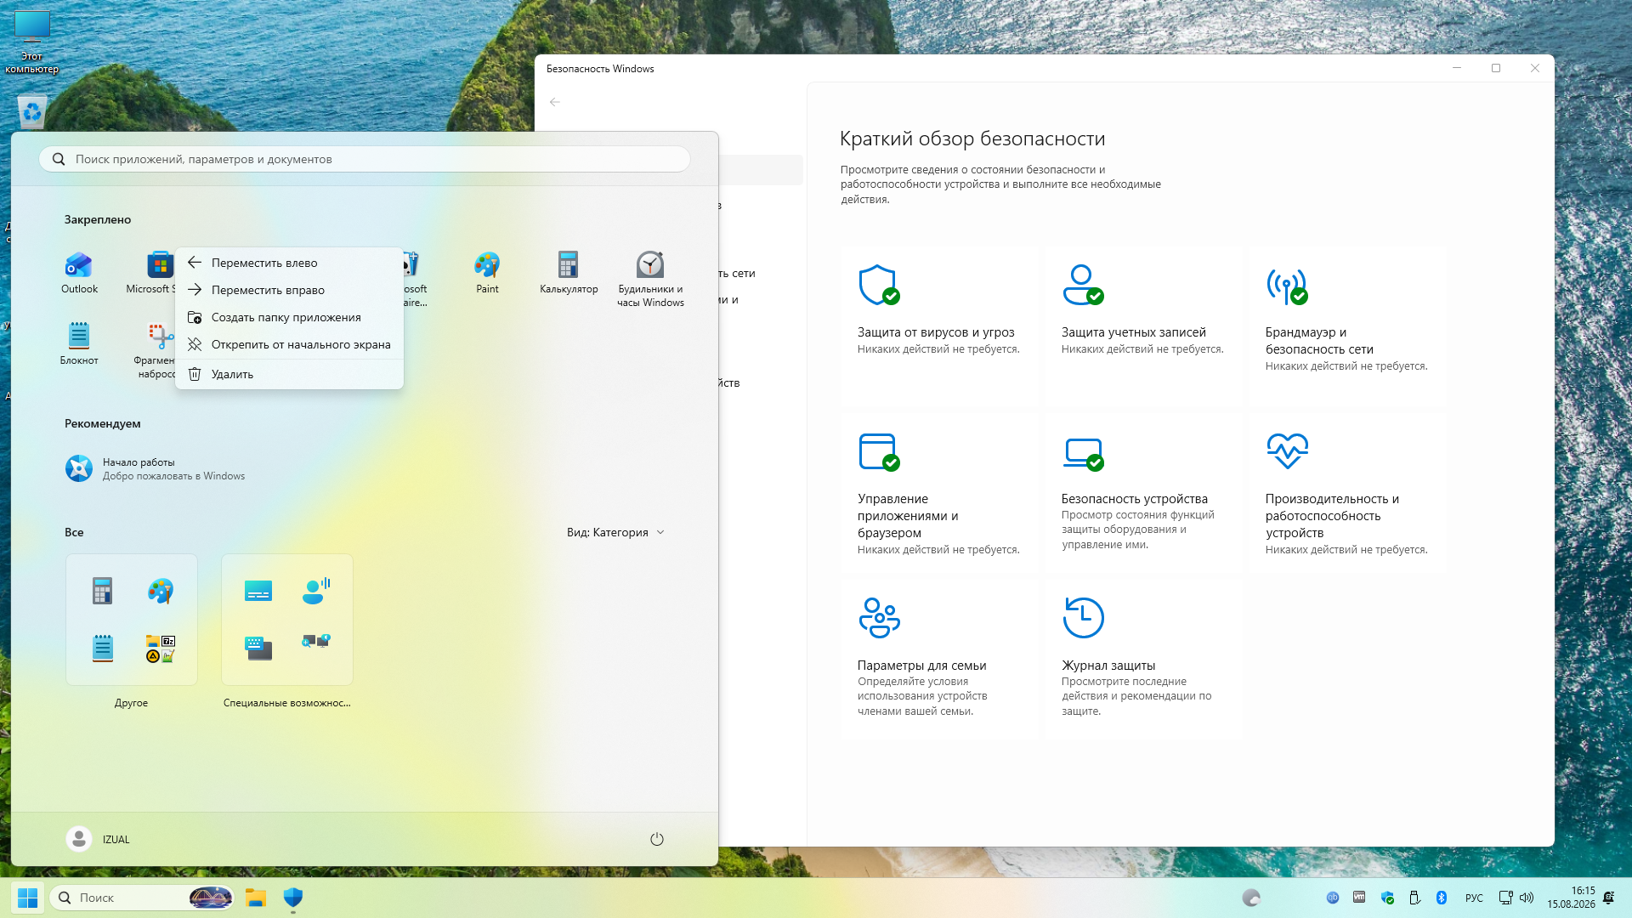Choose Переместить вправо in the context menu
Screen dimensions: 1632x918
tap(289, 290)
